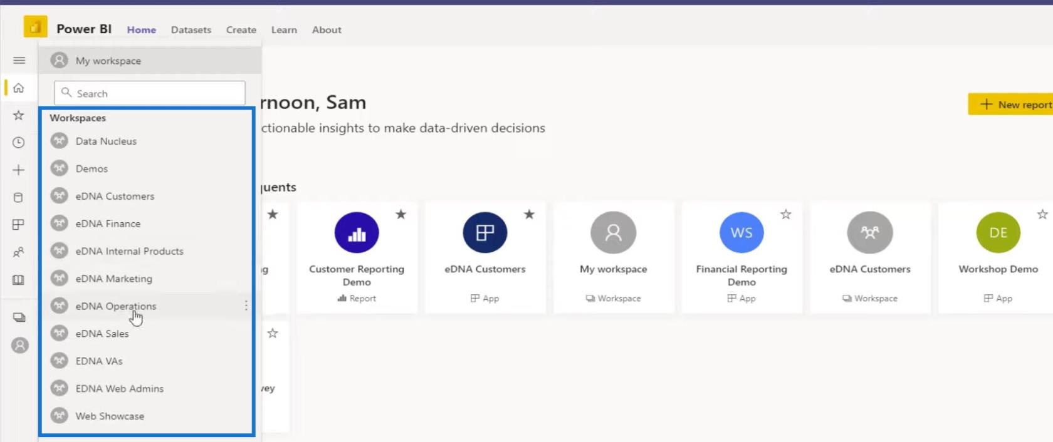Open Shared with me people icon in the left rail
Image resolution: width=1053 pixels, height=442 pixels.
[19, 252]
